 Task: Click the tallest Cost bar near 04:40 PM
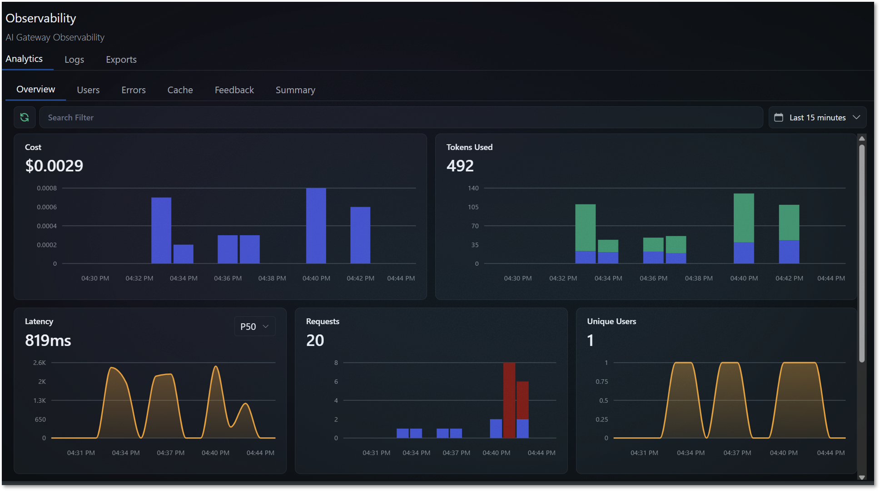click(x=316, y=226)
